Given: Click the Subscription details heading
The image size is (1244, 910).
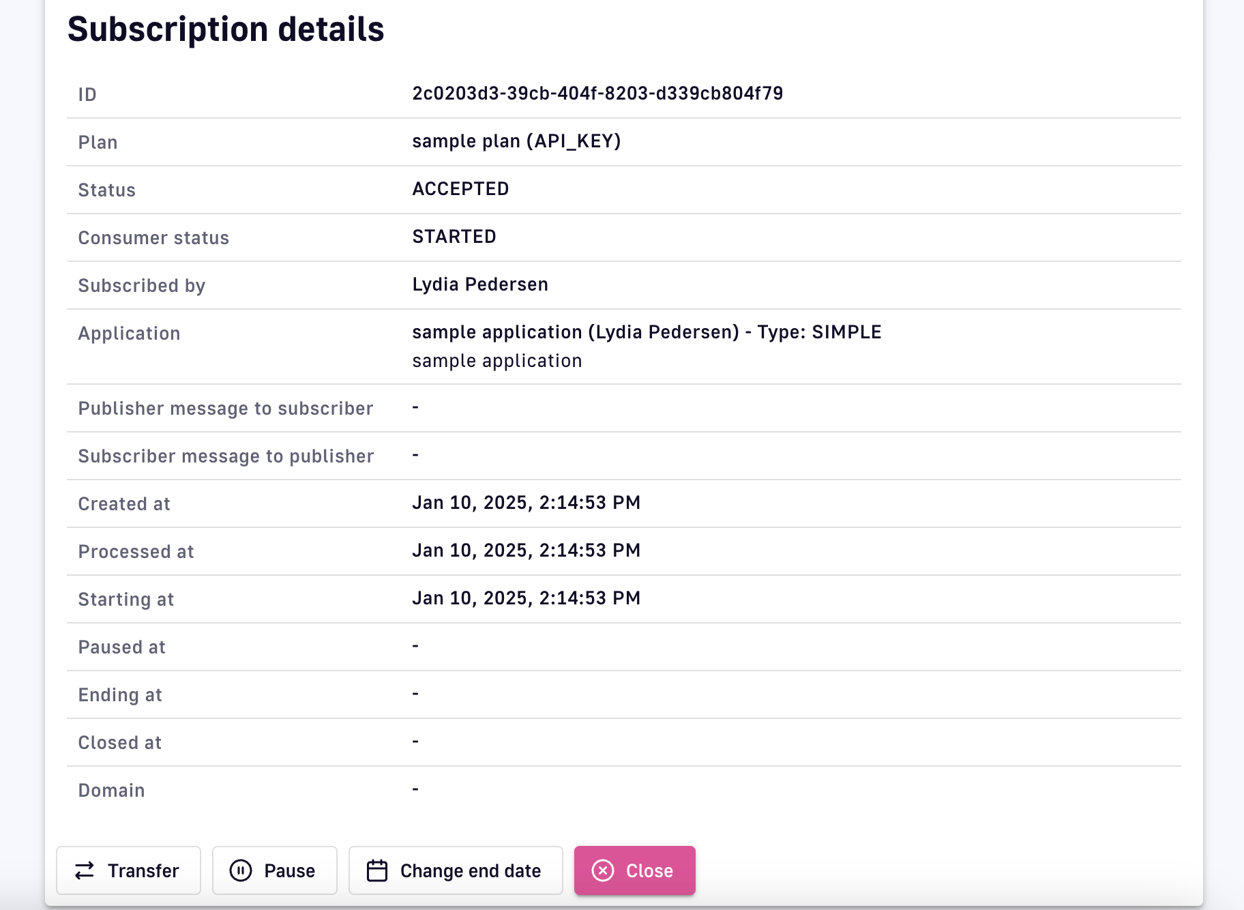Looking at the screenshot, I should [226, 29].
